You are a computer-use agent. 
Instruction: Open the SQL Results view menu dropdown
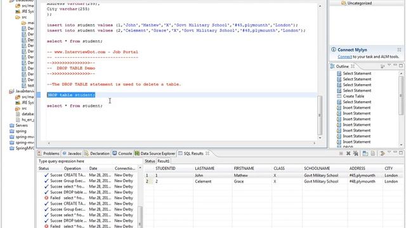pyautogui.click(x=389, y=153)
